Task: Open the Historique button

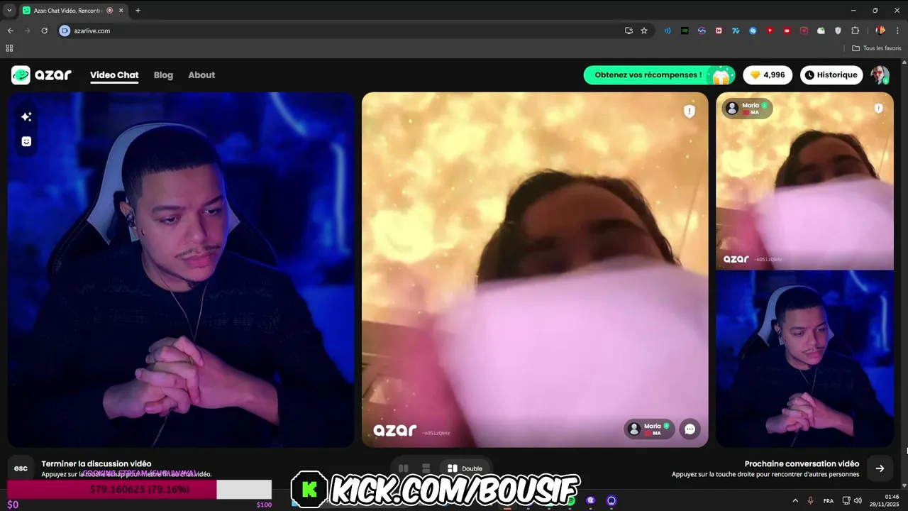Action: coord(831,75)
